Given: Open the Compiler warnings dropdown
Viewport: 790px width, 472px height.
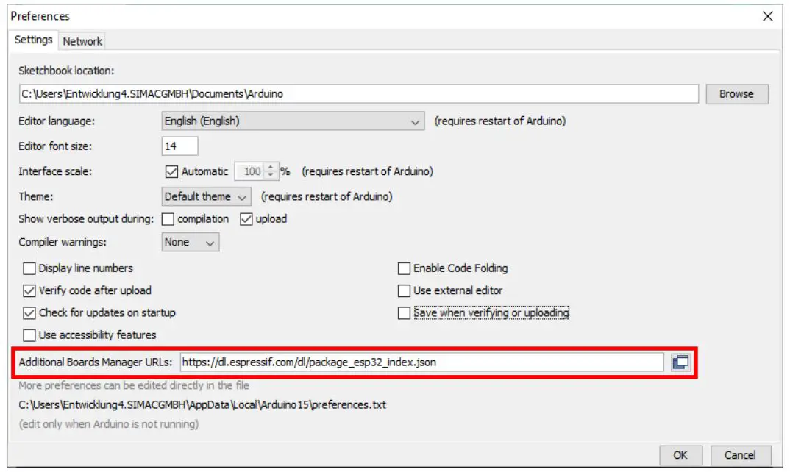Looking at the screenshot, I should pos(190,243).
